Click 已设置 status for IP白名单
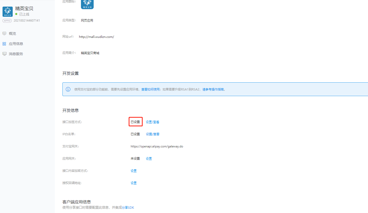 point(135,134)
